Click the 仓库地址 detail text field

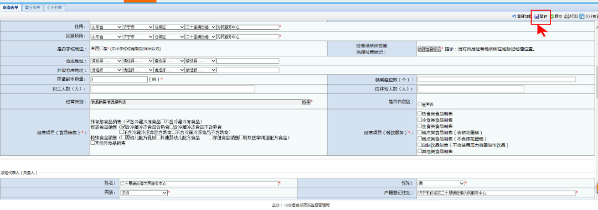[248, 61]
